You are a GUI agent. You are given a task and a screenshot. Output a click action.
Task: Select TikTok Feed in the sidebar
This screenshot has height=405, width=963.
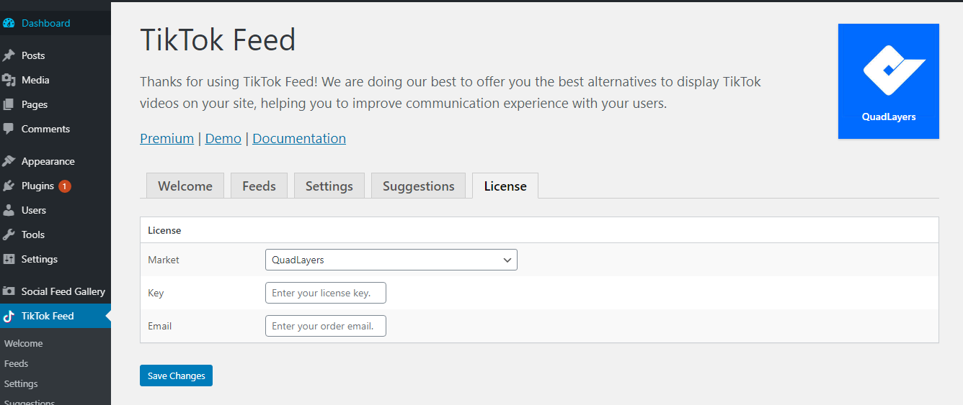point(56,316)
